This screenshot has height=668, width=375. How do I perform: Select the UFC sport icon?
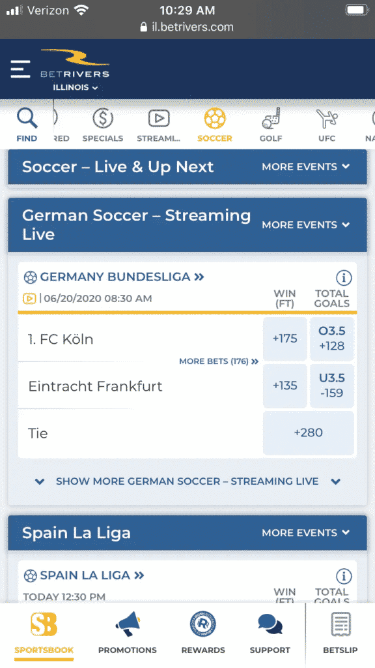coord(327,119)
